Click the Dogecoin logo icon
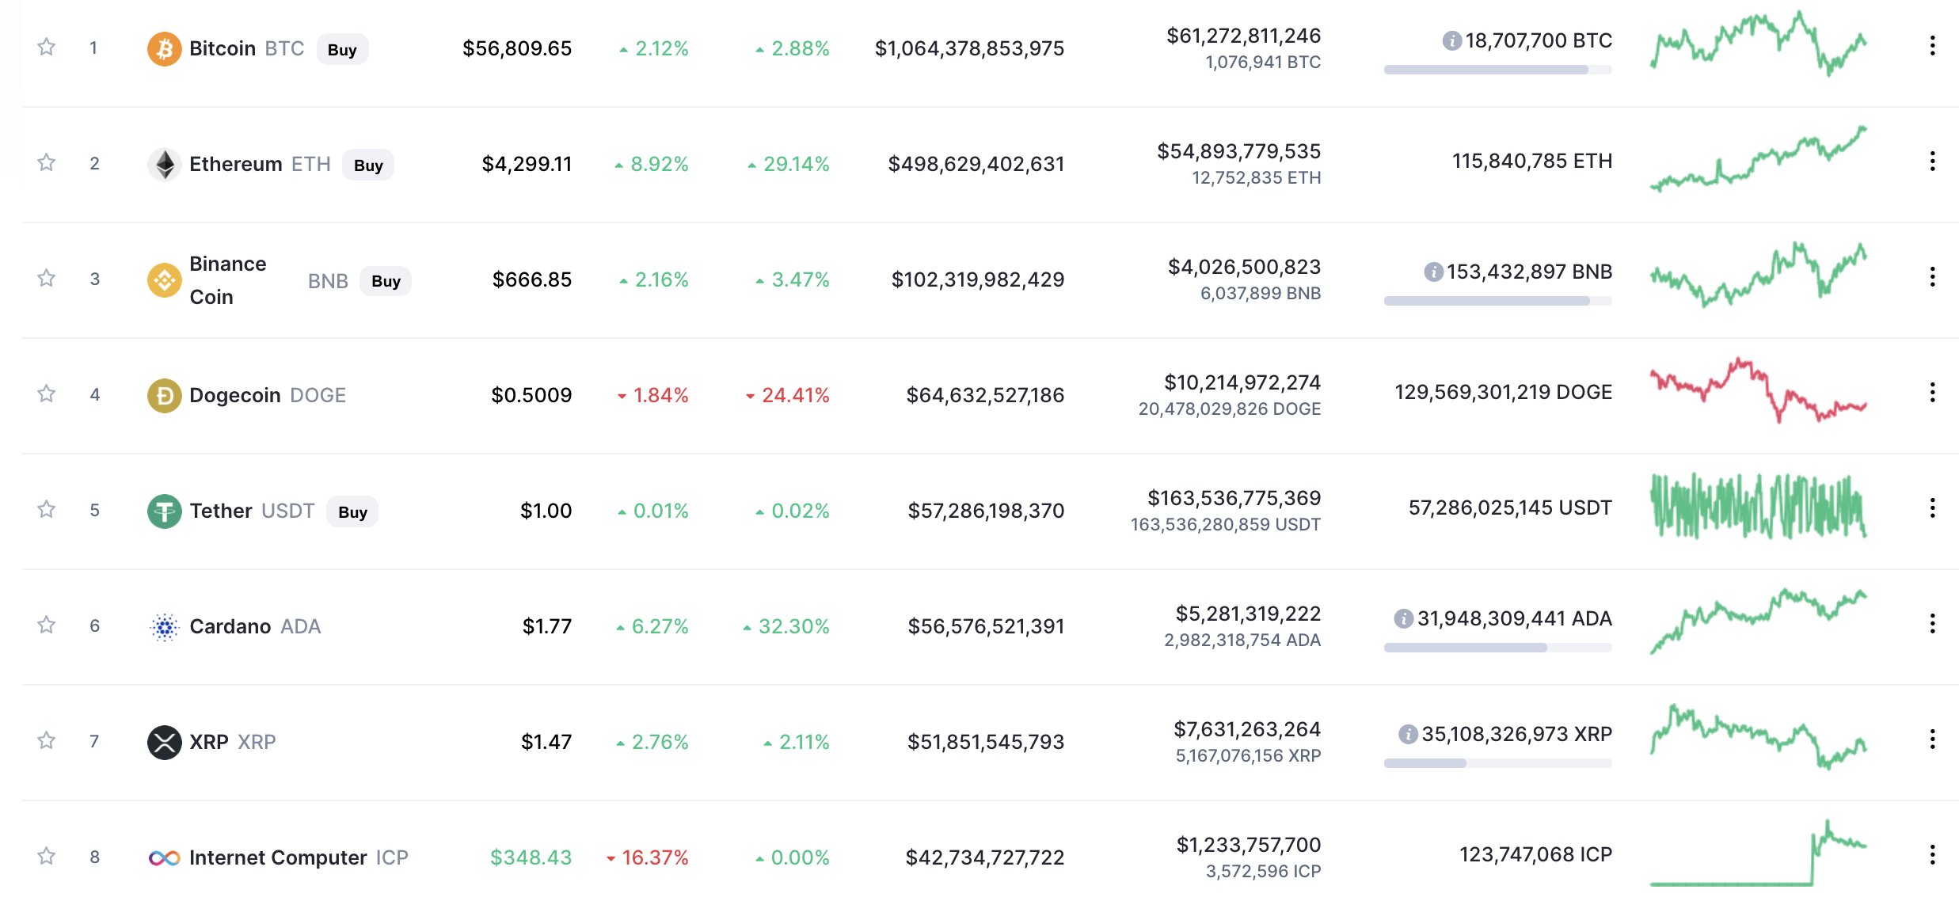Screen dimensions: 1959x901 tap(164, 395)
